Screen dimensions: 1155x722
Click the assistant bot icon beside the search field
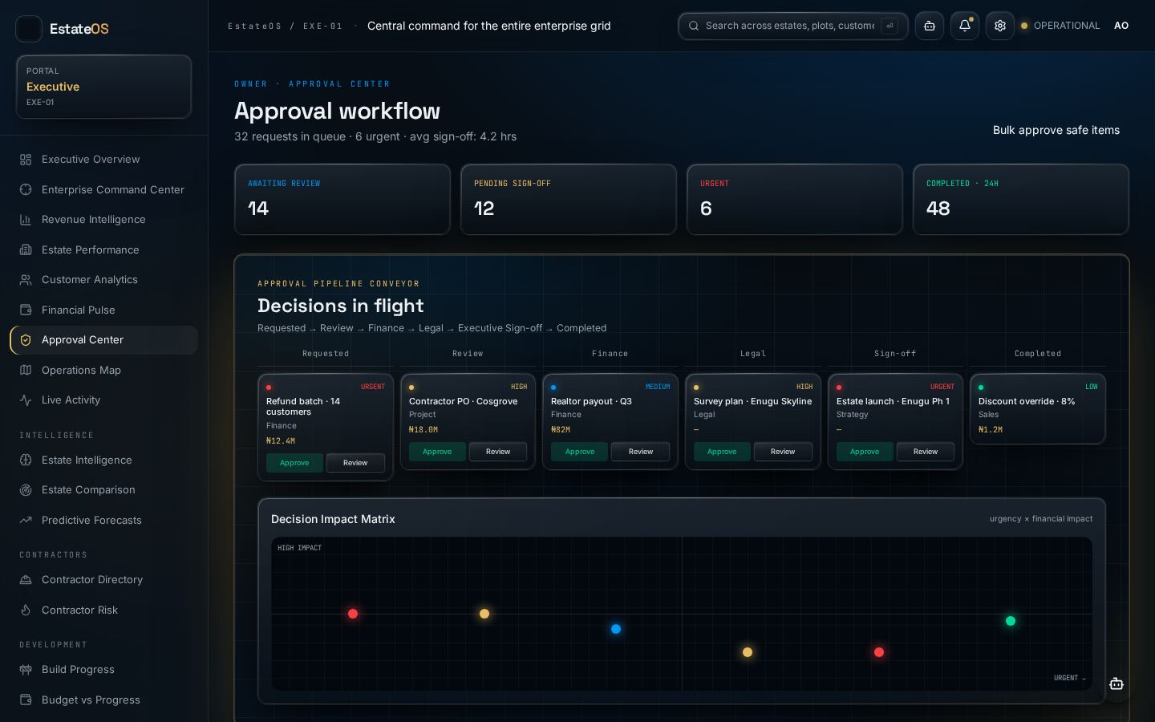pos(930,26)
